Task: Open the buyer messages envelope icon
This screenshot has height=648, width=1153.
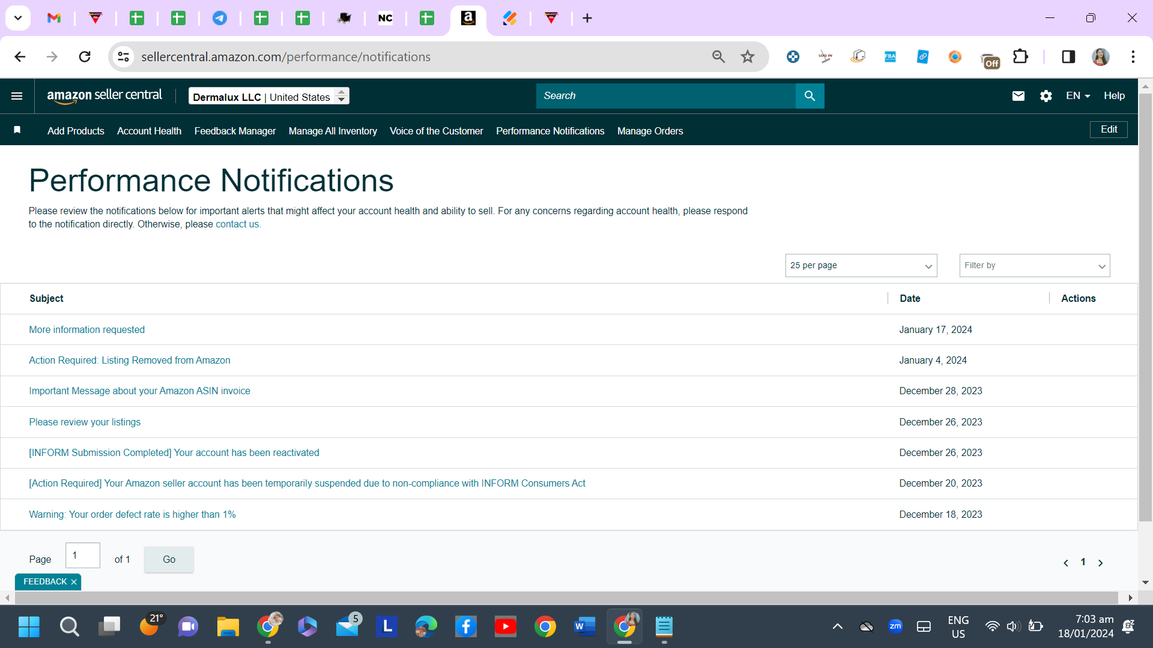Action: coord(1018,96)
